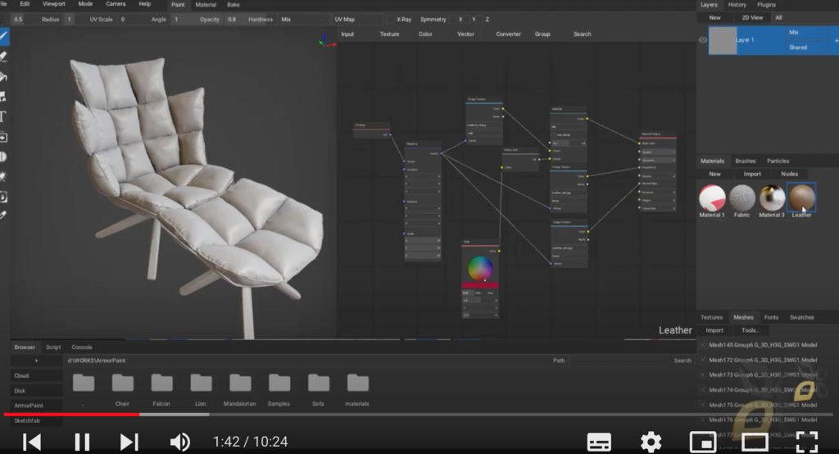Create a New layer

[x=714, y=18]
